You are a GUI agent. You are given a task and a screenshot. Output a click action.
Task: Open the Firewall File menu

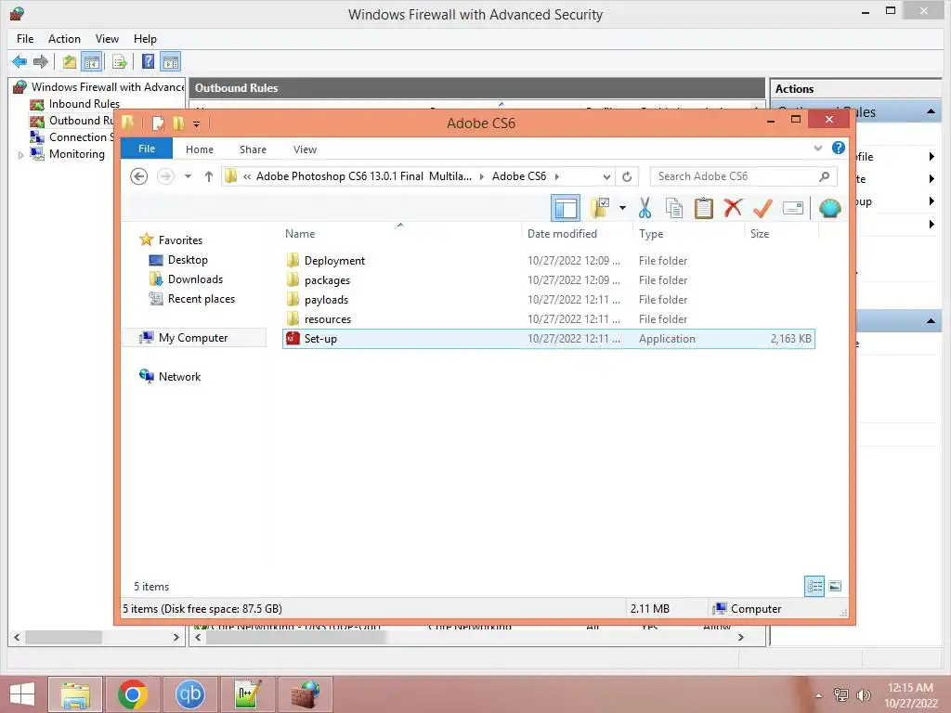click(x=25, y=39)
